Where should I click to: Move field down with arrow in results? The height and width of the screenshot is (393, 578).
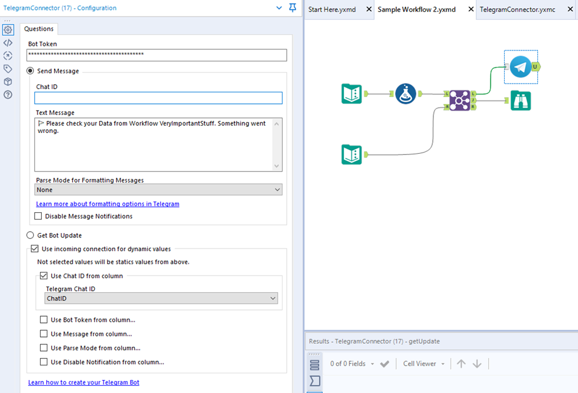pyautogui.click(x=477, y=364)
